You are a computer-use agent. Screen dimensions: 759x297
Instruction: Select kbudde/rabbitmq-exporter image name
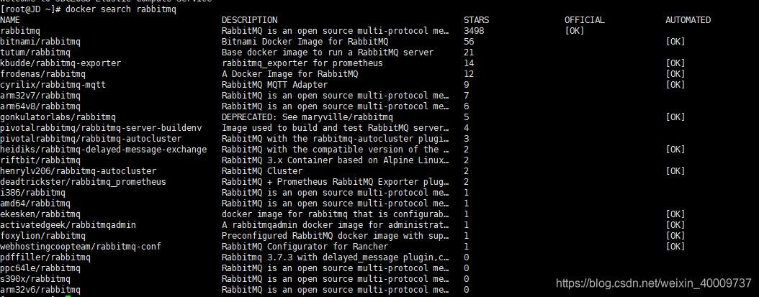pyautogui.click(x=60, y=63)
